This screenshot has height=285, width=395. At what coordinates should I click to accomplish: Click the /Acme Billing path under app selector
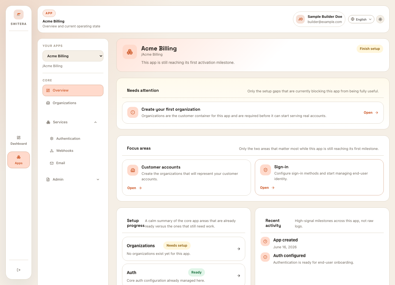52,66
